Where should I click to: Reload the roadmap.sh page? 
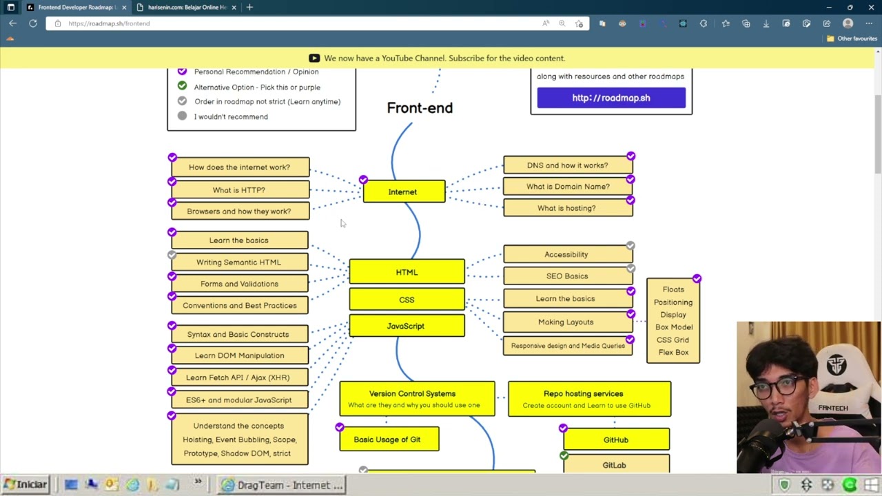[32, 23]
